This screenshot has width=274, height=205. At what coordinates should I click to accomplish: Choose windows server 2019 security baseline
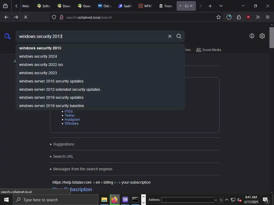tap(100, 106)
